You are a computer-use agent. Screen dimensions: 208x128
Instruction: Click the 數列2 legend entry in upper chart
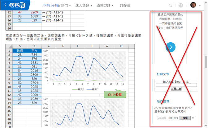coord(93,89)
